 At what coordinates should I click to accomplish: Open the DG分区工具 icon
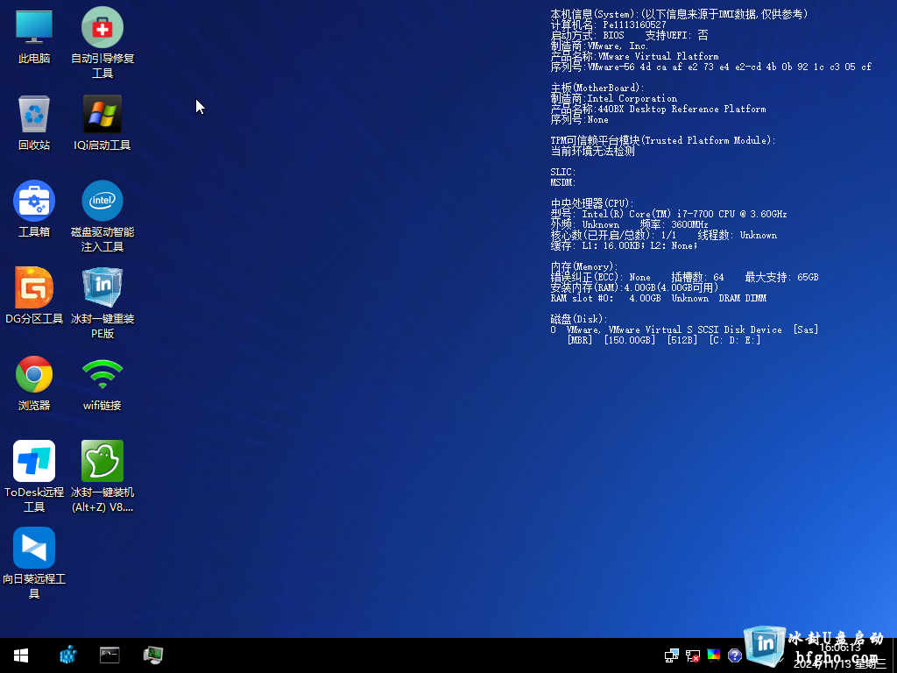click(x=34, y=296)
